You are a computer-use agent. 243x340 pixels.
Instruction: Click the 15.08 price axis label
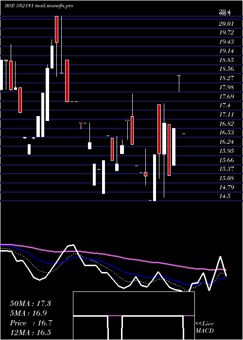[x=226, y=178]
